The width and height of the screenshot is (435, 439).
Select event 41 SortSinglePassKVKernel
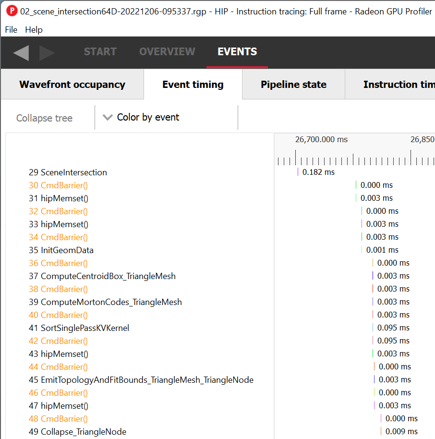point(85,328)
